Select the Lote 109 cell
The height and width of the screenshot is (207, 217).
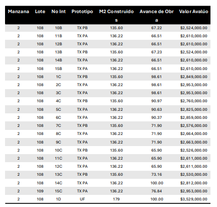coord(40,191)
